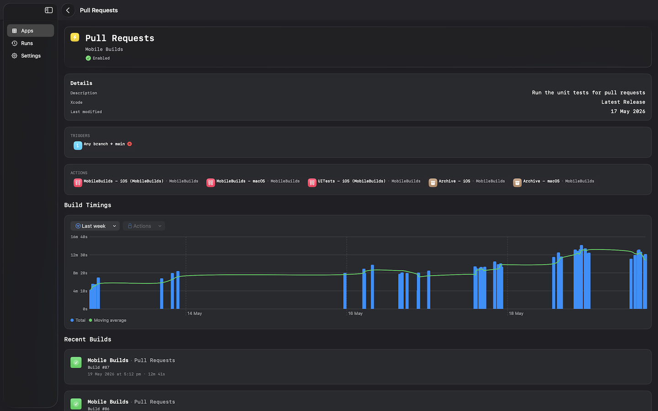658x411 pixels.
Task: Open Build #87 in Recent Builds
Action: (358, 367)
